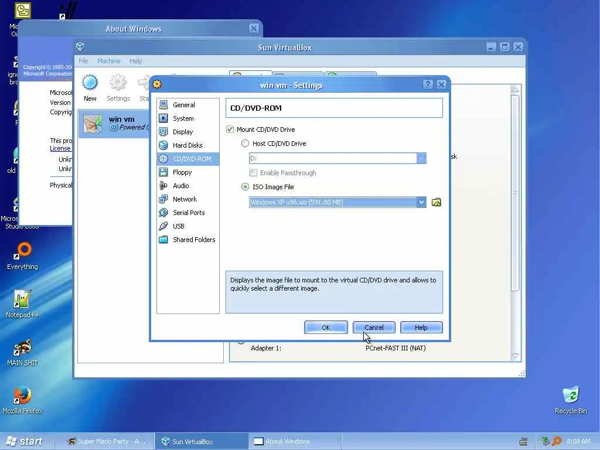This screenshot has width=600, height=450.
Task: Select the Display category icon
Action: click(163, 132)
